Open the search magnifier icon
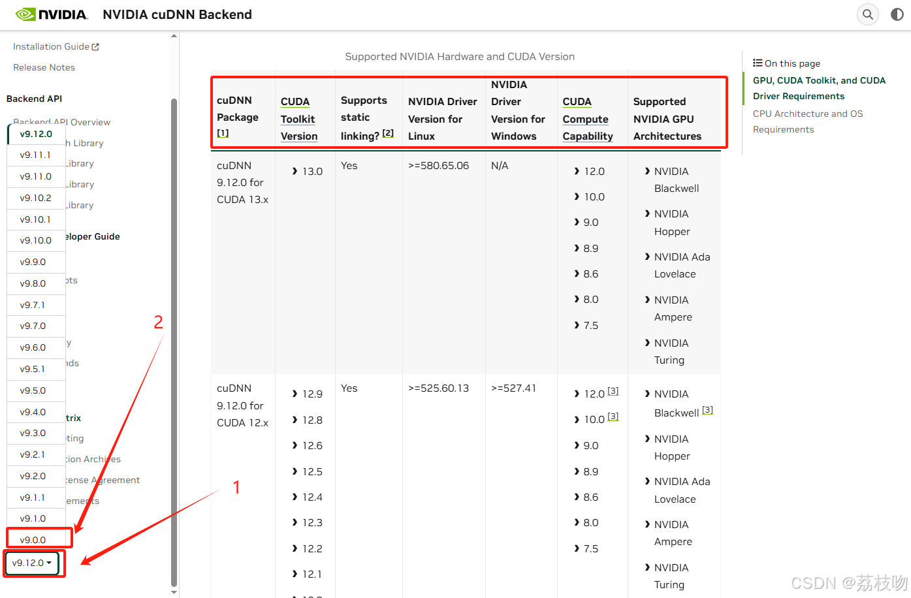 (868, 14)
